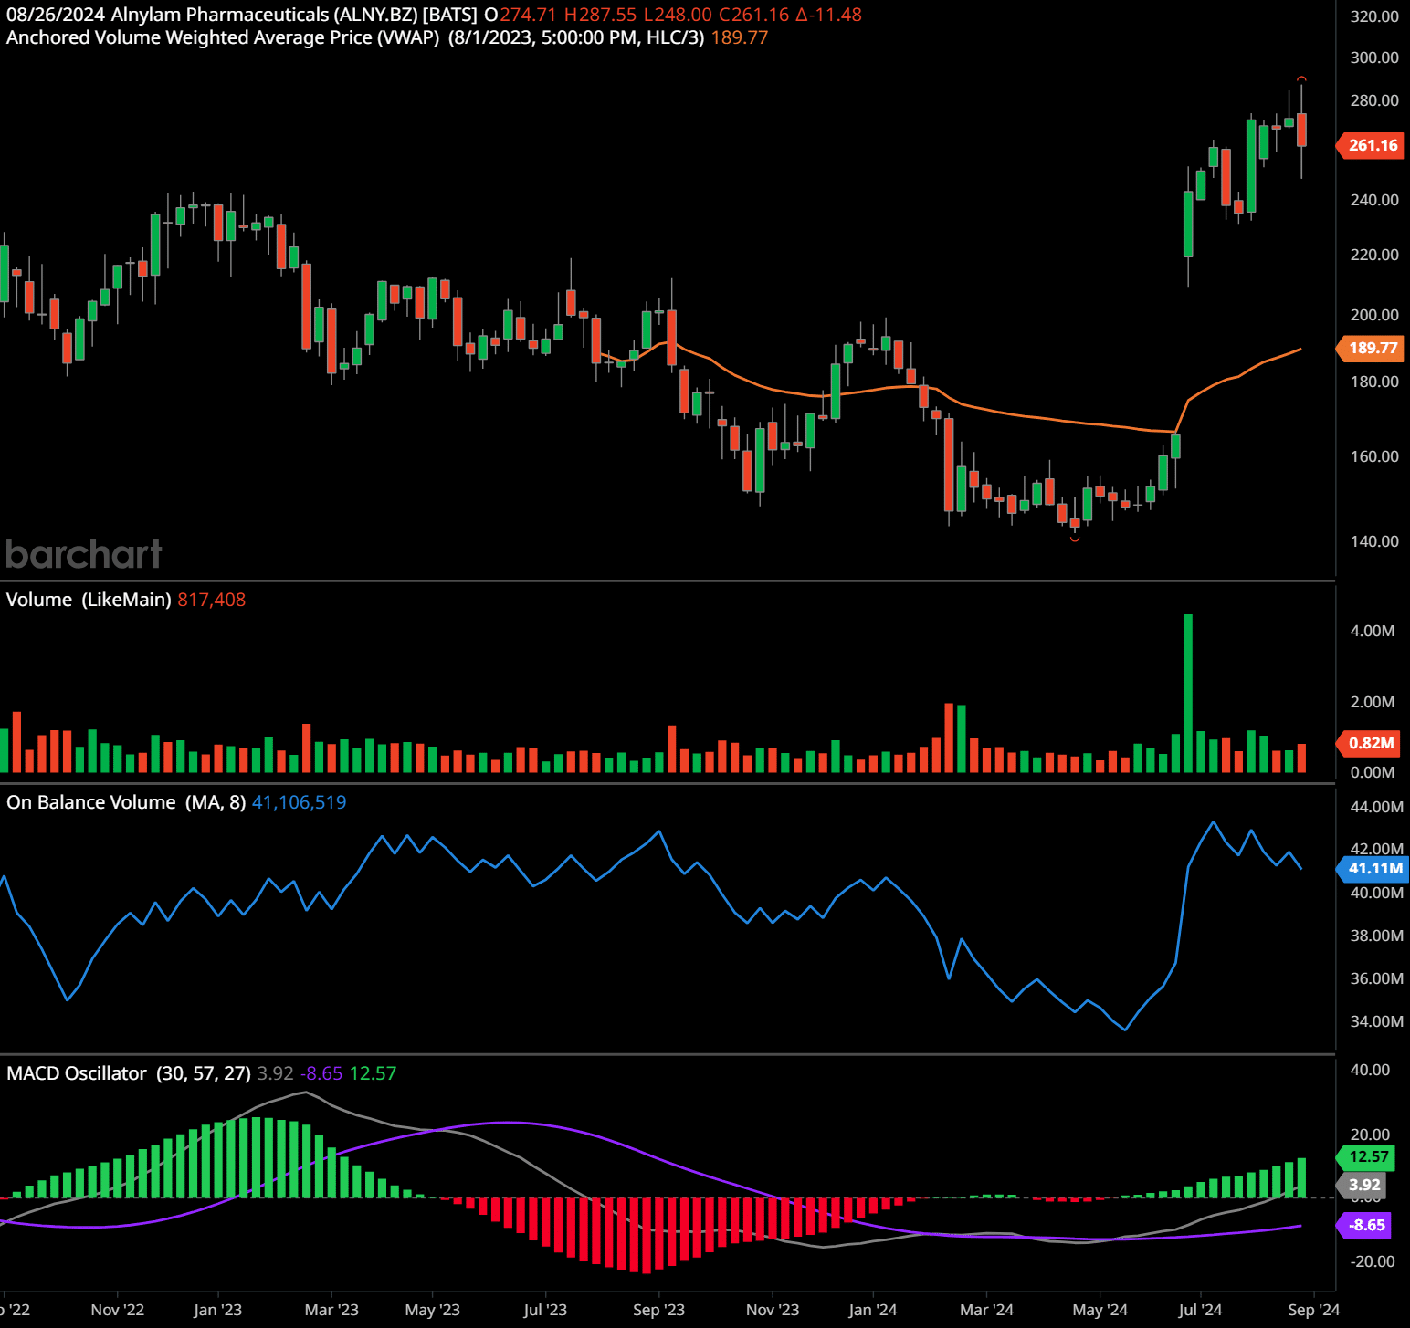Click the low price L248.00 text
The image size is (1410, 1328).
(678, 15)
